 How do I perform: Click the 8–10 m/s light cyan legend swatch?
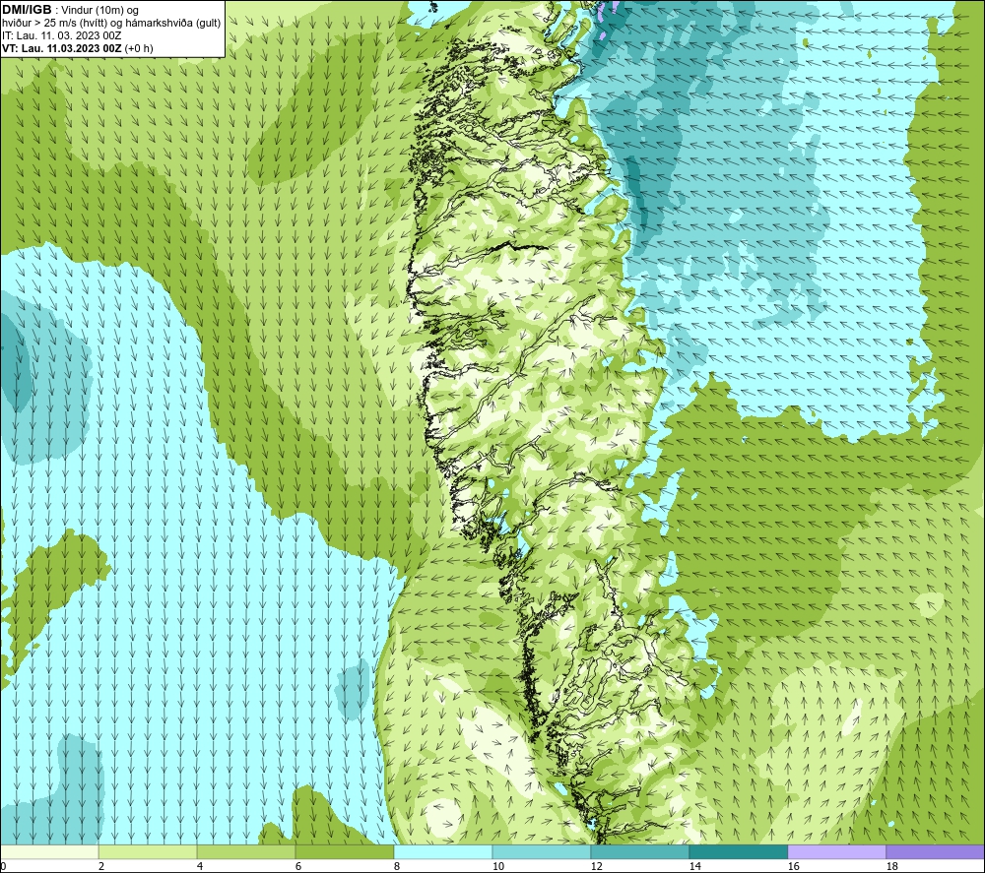pyautogui.click(x=443, y=851)
